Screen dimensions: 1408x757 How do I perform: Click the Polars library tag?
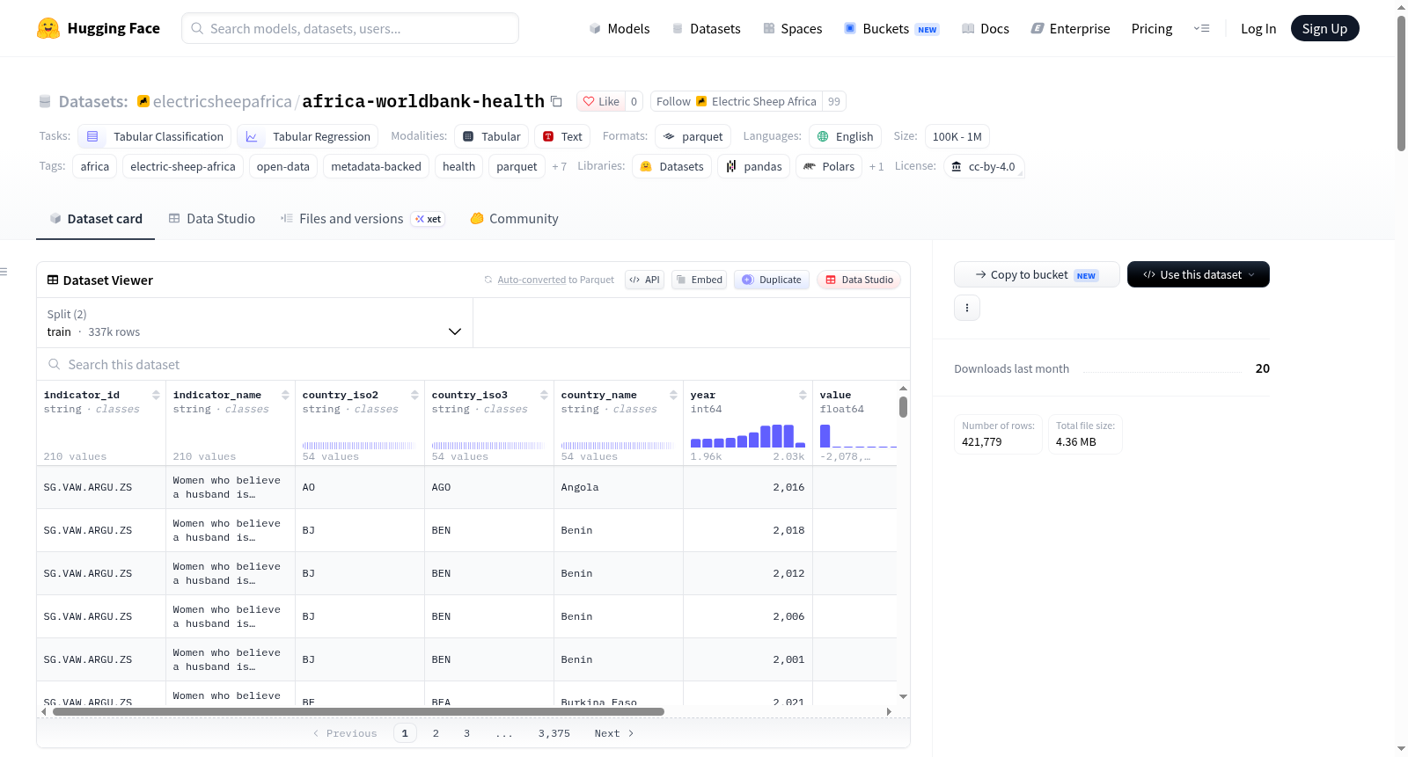click(x=829, y=166)
